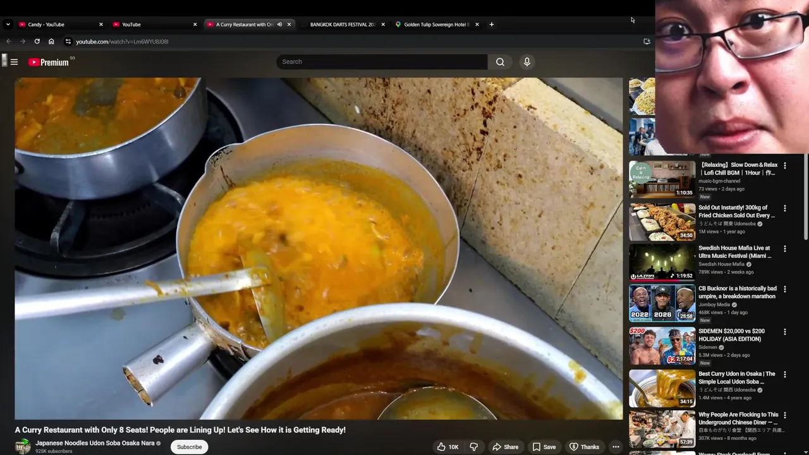This screenshot has width=809, height=455.
Task: Open Underground Chinese Diner video thumbnail
Action: (662, 429)
